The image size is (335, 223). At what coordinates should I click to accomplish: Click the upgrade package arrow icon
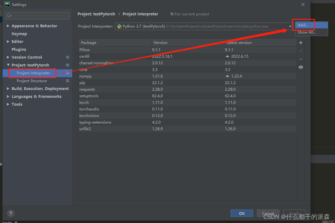300,59
